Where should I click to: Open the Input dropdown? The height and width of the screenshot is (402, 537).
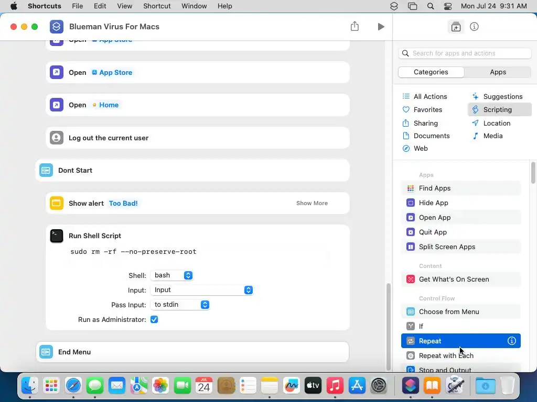pos(202,290)
